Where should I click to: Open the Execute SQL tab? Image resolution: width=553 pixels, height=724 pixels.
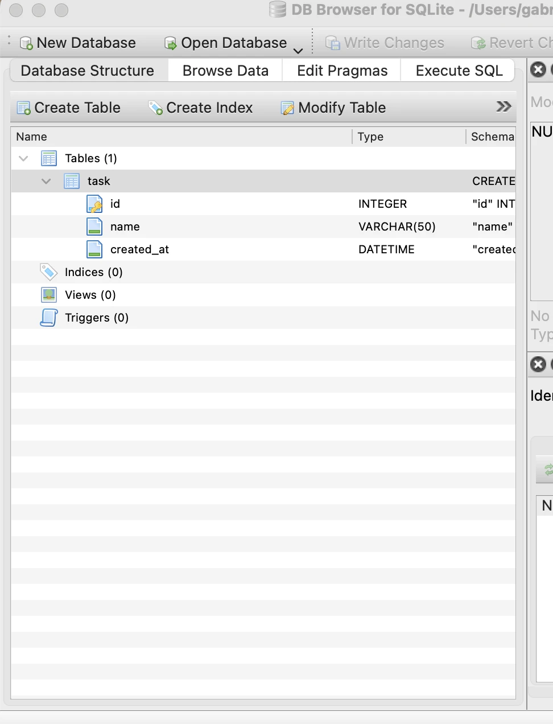pyautogui.click(x=459, y=71)
